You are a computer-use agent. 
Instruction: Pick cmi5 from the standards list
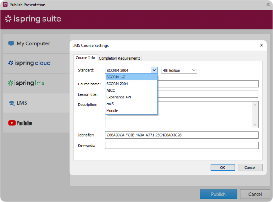tap(131, 104)
